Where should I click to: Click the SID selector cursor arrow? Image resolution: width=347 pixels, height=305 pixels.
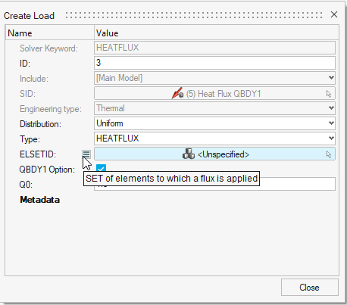pyautogui.click(x=328, y=94)
